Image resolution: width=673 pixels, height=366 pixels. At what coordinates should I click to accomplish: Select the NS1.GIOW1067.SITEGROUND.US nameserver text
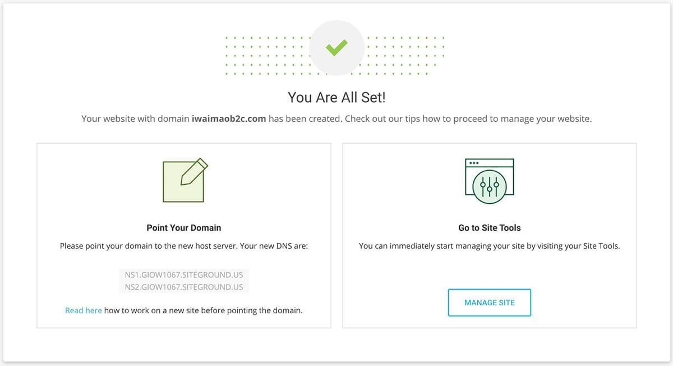(x=183, y=276)
